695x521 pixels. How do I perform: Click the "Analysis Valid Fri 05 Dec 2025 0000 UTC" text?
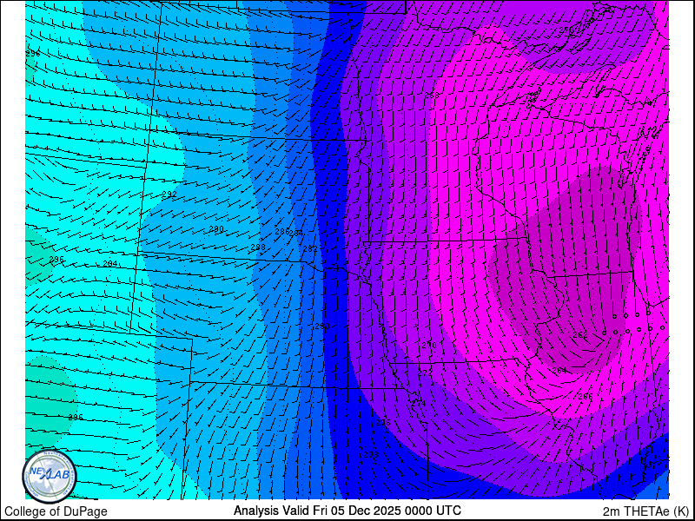click(x=347, y=510)
